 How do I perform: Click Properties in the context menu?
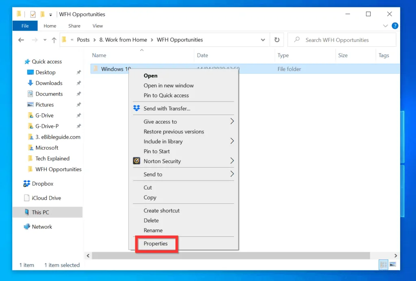tap(156, 243)
